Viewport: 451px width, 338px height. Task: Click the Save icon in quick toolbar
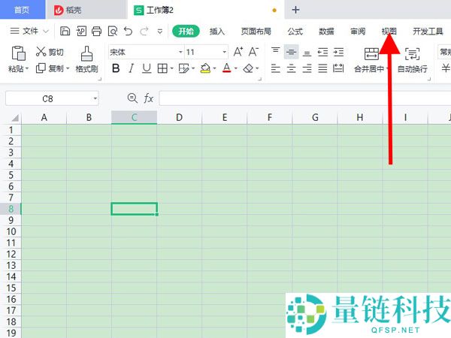(65, 31)
